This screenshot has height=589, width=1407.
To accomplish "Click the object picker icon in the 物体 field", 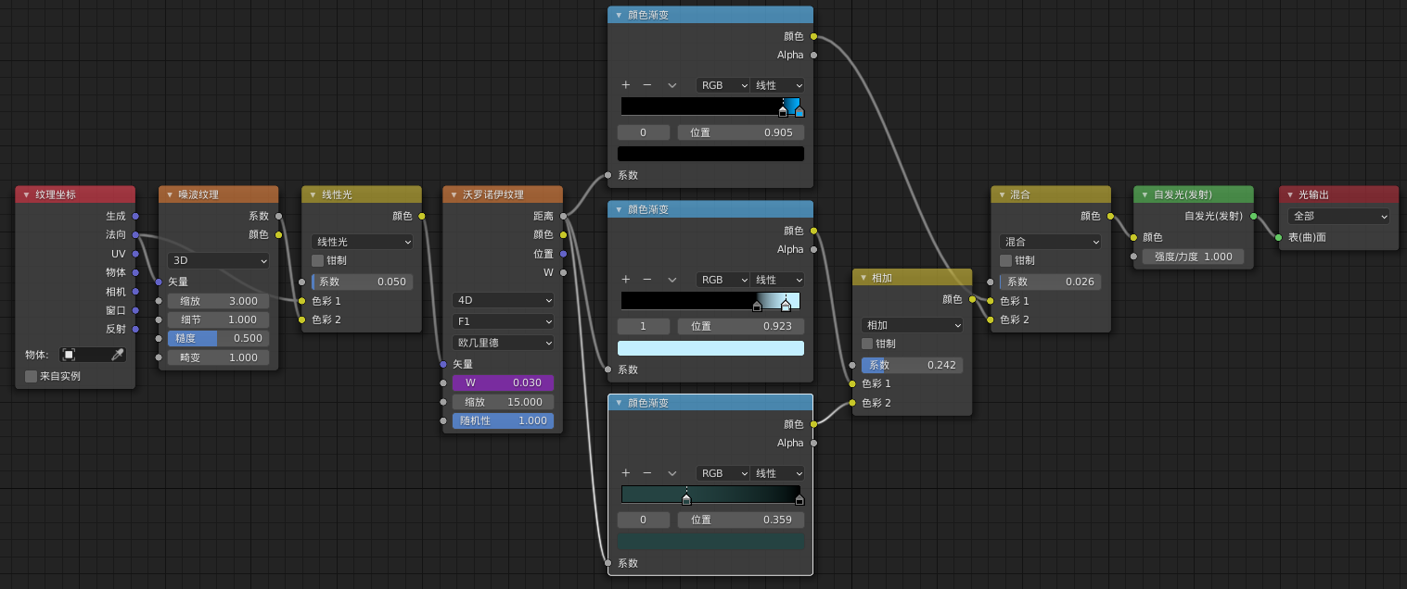I will tap(69, 355).
